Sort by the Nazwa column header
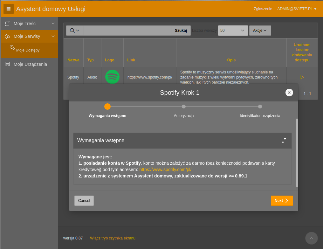Image resolution: width=323 pixels, height=249 pixels. [x=73, y=60]
